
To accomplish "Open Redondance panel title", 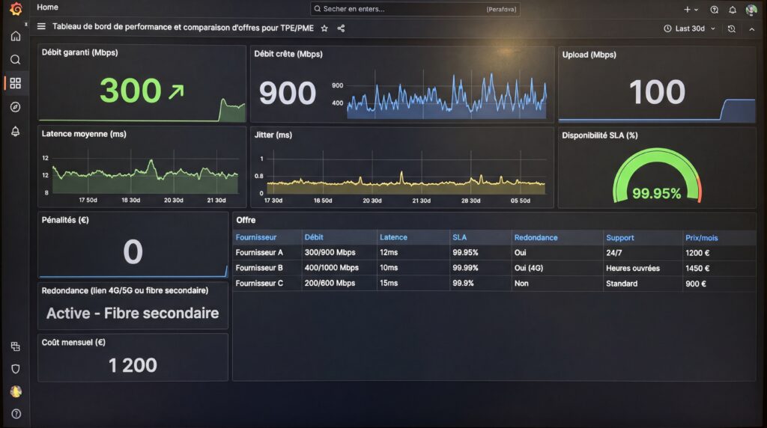I will (x=125, y=291).
